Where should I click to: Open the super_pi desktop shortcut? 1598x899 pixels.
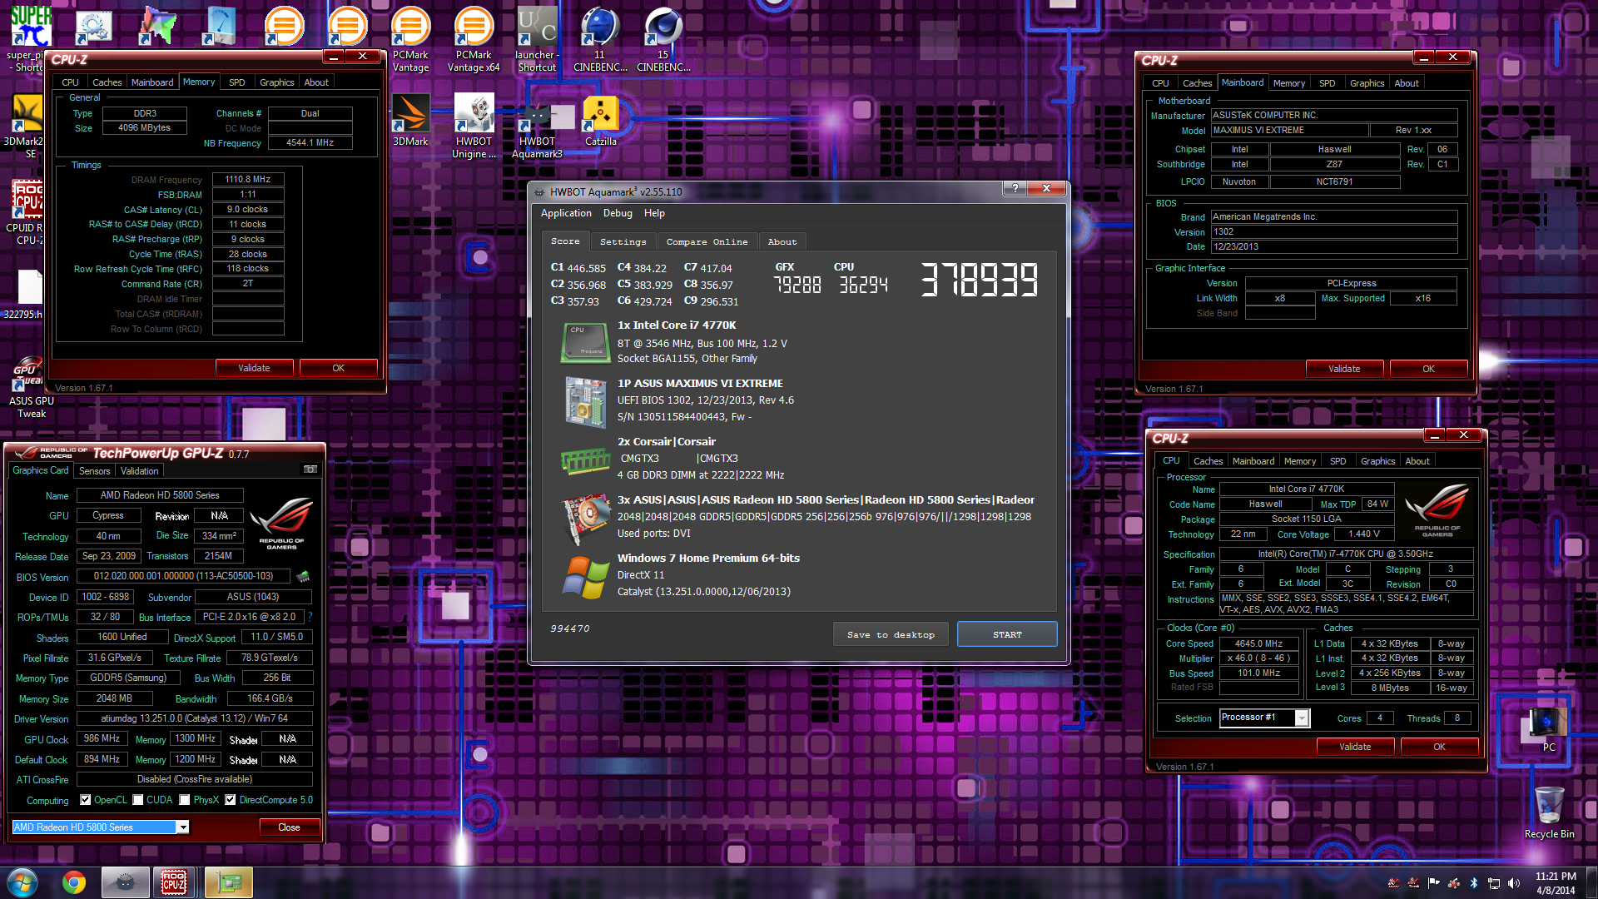[30, 37]
